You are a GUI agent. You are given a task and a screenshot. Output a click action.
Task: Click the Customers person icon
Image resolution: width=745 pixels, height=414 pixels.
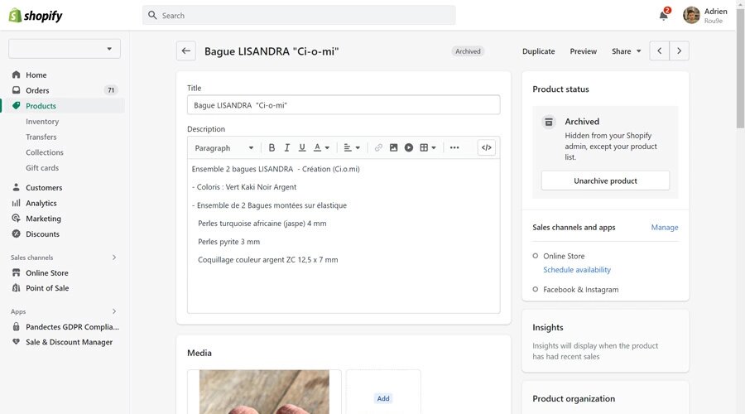(17, 187)
